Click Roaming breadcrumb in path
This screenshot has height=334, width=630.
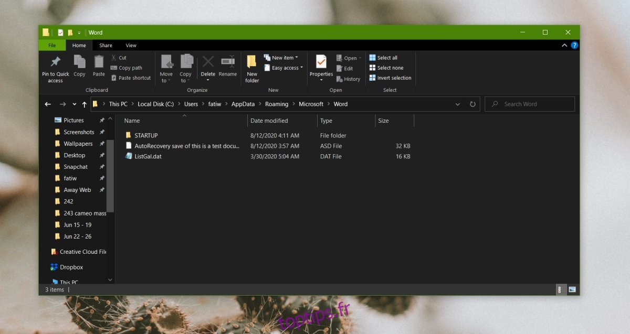(277, 104)
